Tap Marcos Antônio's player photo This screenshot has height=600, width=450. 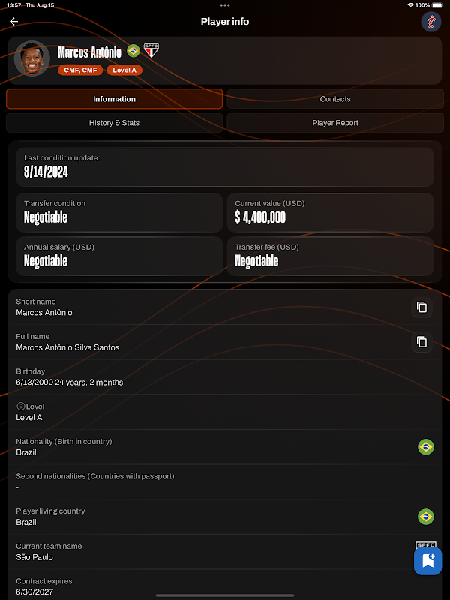click(32, 58)
